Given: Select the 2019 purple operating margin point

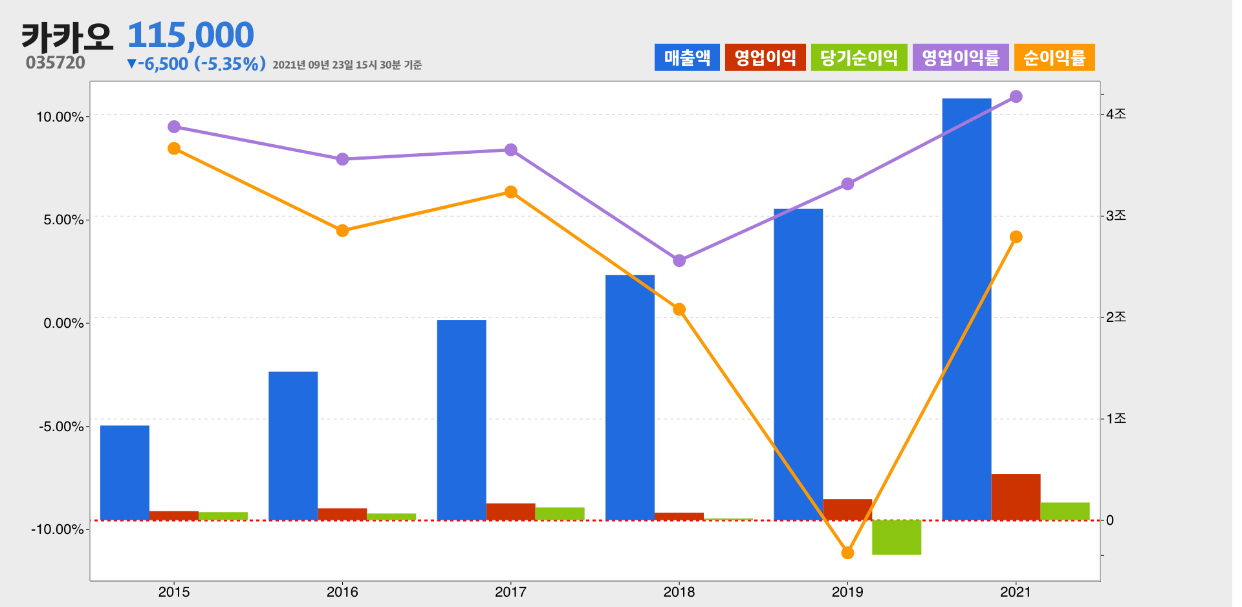Looking at the screenshot, I should 848,184.
